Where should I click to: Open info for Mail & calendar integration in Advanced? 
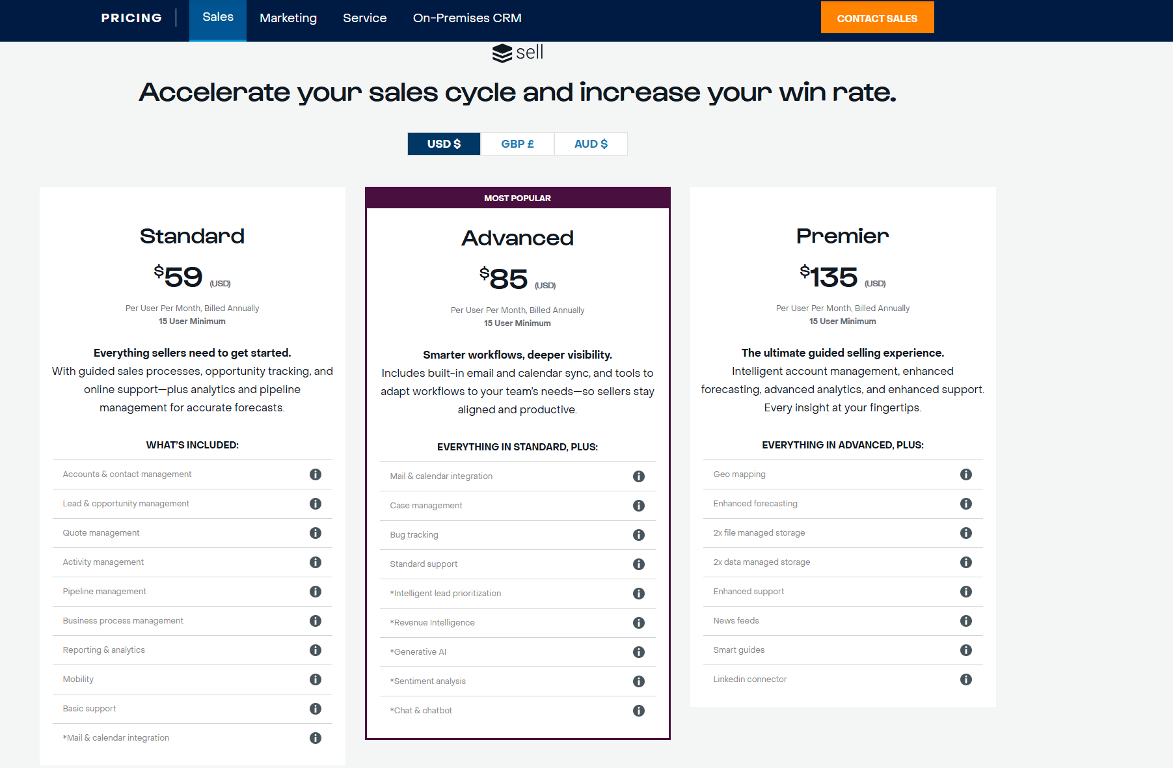pyautogui.click(x=639, y=476)
